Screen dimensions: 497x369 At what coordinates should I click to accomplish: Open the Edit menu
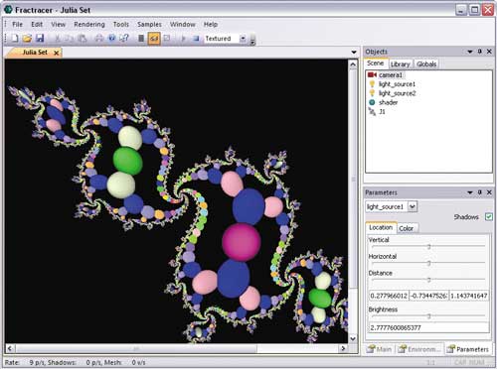(37, 24)
